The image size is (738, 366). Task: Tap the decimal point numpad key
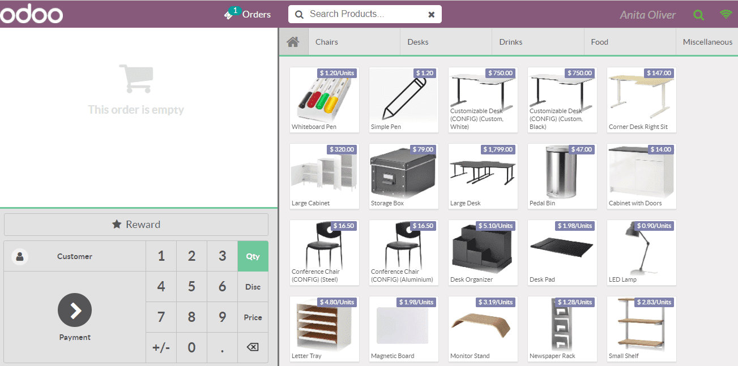coord(223,347)
